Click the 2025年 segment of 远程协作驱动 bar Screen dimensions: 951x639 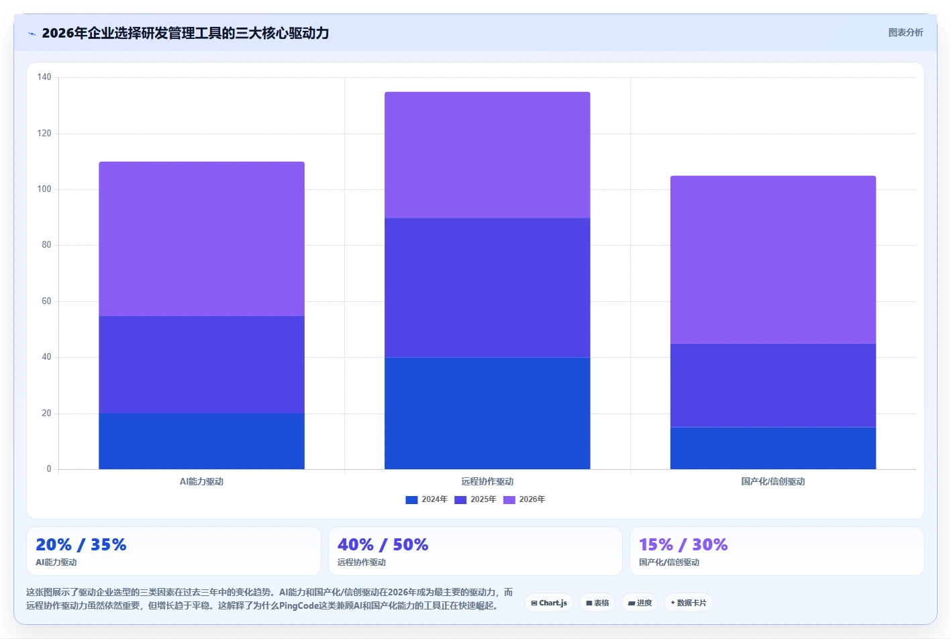[487, 288]
